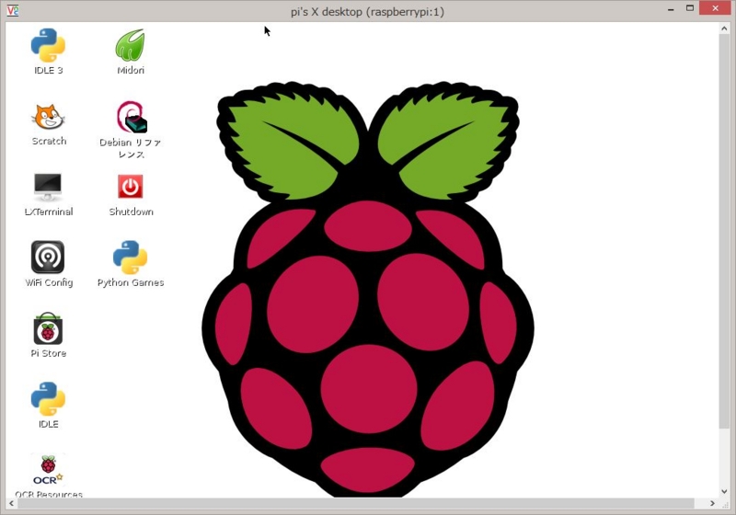
Task: Click vertical scrollbar down arrow
Action: [x=724, y=491]
